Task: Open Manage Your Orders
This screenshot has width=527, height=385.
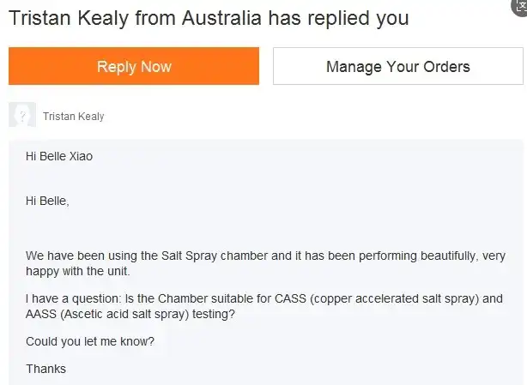Action: 398,66
